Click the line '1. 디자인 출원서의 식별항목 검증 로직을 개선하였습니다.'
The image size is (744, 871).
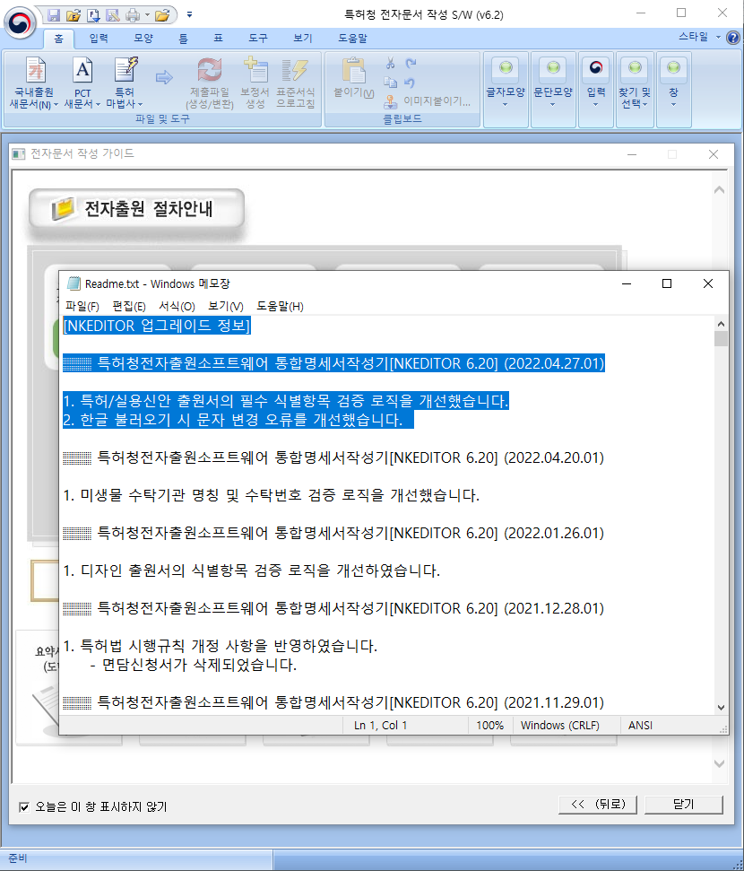pyautogui.click(x=252, y=571)
